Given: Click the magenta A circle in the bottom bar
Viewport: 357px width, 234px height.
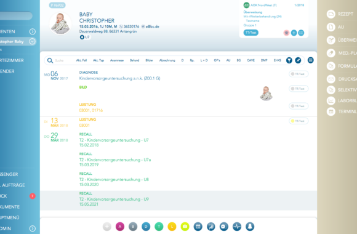Looking at the screenshot, I should click(x=120, y=227).
